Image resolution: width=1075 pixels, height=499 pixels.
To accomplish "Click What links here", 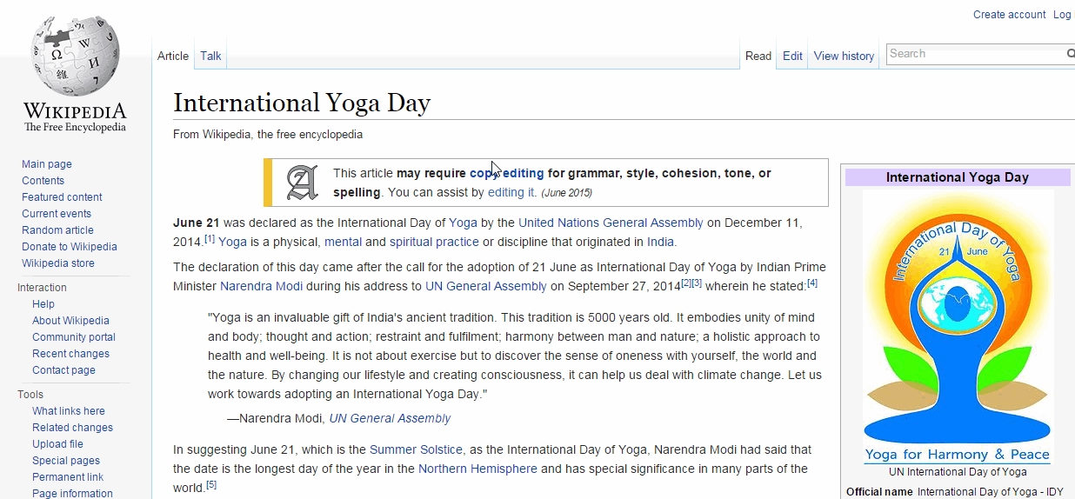I will pyautogui.click(x=69, y=411).
